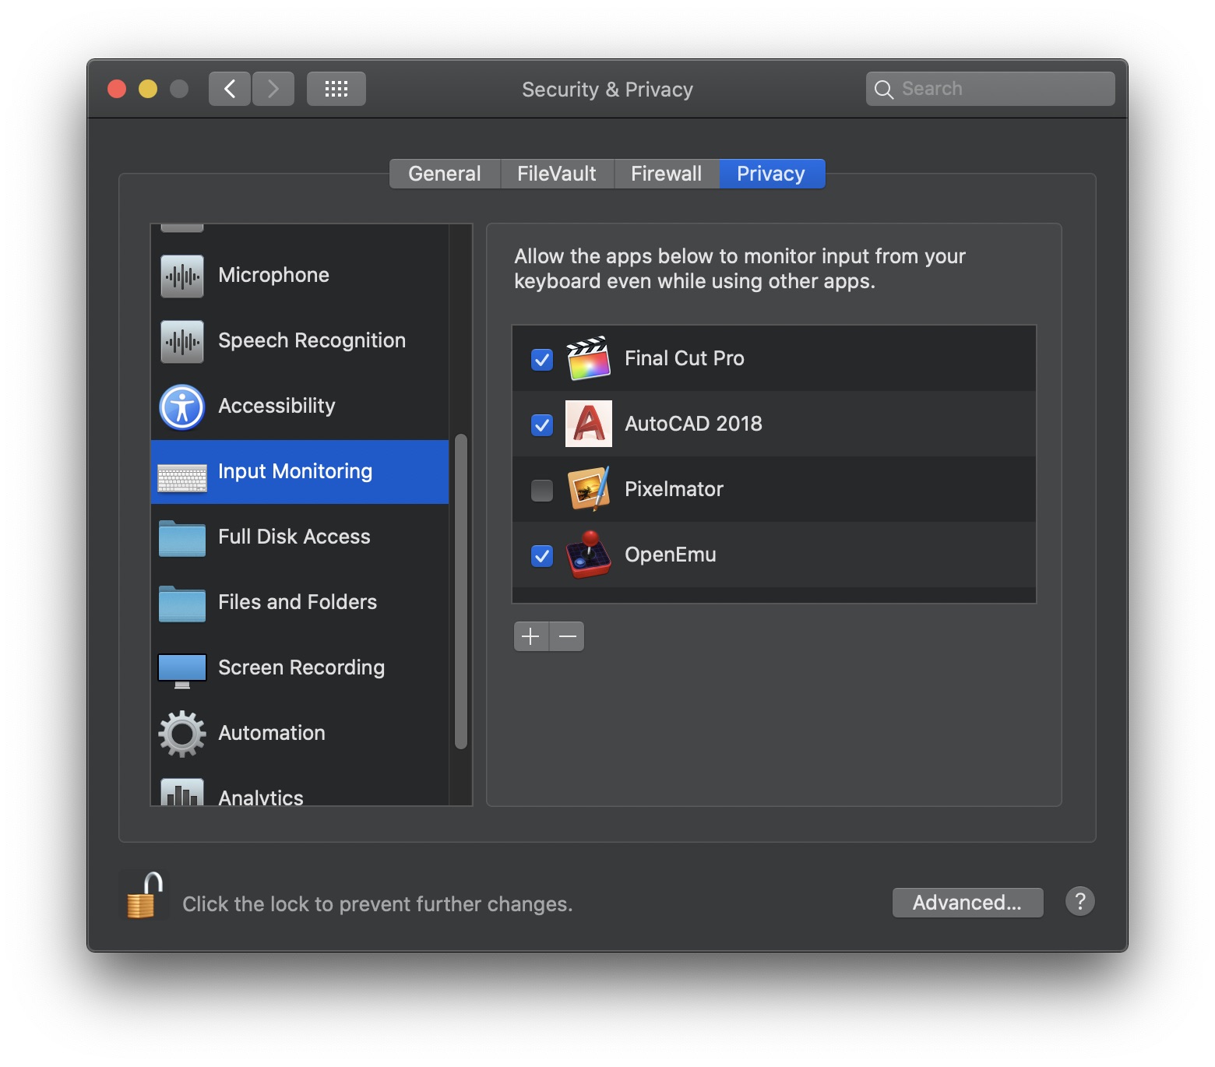Open the help question mark button
Screen dimensions: 1215x1067
point(1080,902)
